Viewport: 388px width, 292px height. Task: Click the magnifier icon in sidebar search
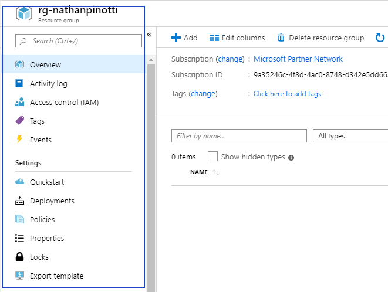point(23,41)
